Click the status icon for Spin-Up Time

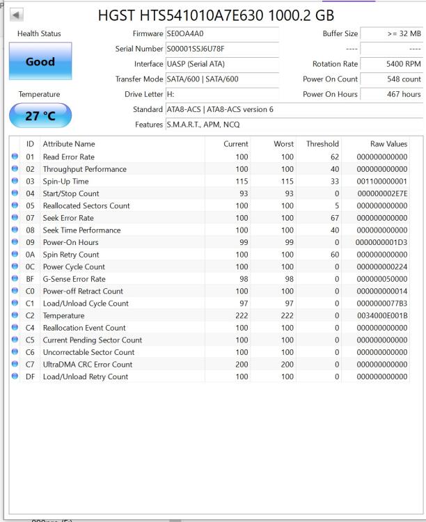pos(15,181)
